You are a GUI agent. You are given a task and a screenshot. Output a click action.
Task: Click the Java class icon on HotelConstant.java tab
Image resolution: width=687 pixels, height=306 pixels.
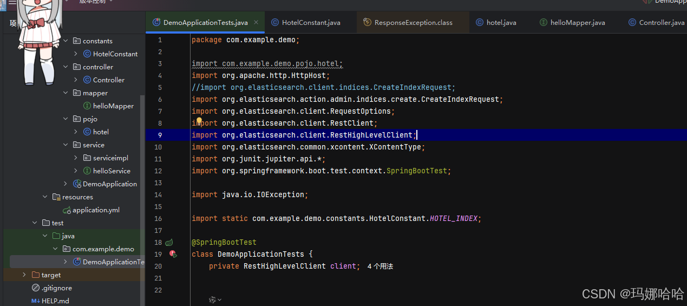(x=275, y=23)
